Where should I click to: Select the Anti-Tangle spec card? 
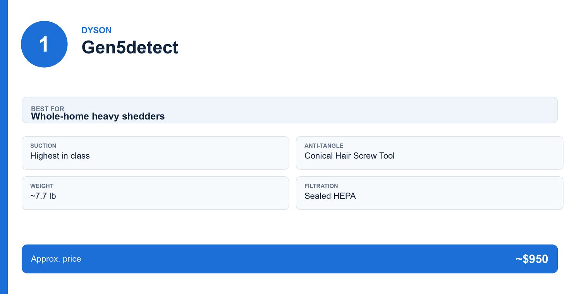(x=430, y=153)
